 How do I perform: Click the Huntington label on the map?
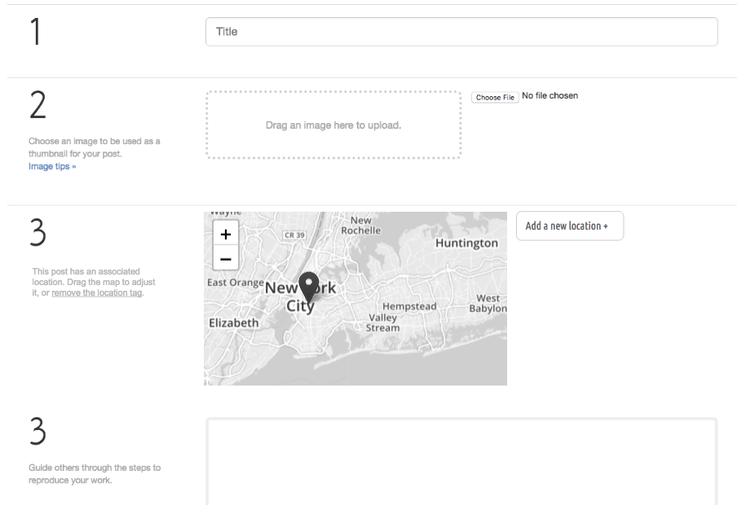(x=466, y=244)
